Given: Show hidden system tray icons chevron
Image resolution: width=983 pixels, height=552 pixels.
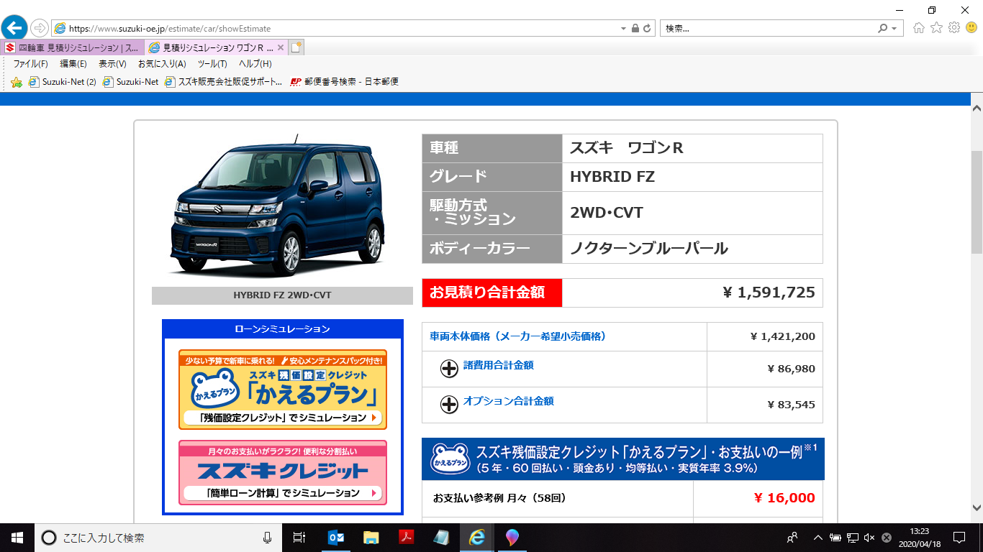Looking at the screenshot, I should pos(817,537).
